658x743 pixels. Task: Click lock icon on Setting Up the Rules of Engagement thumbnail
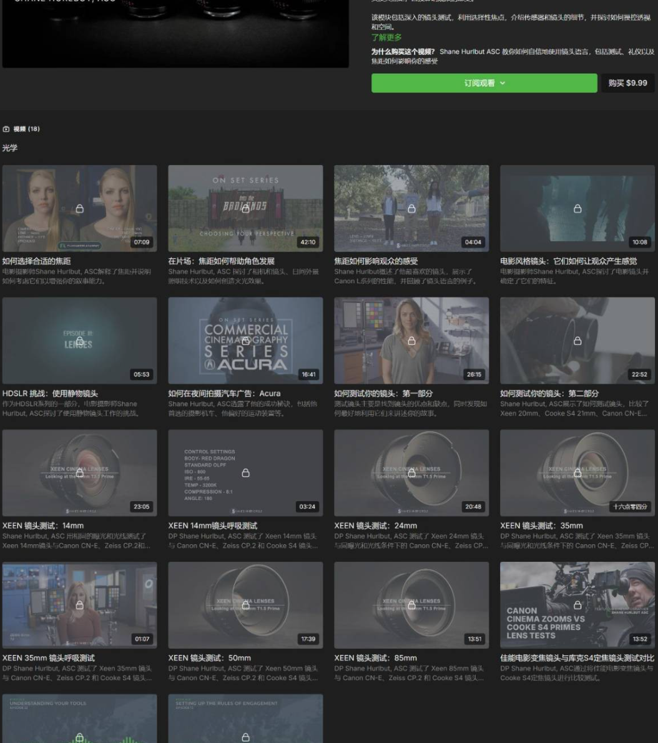[246, 737]
